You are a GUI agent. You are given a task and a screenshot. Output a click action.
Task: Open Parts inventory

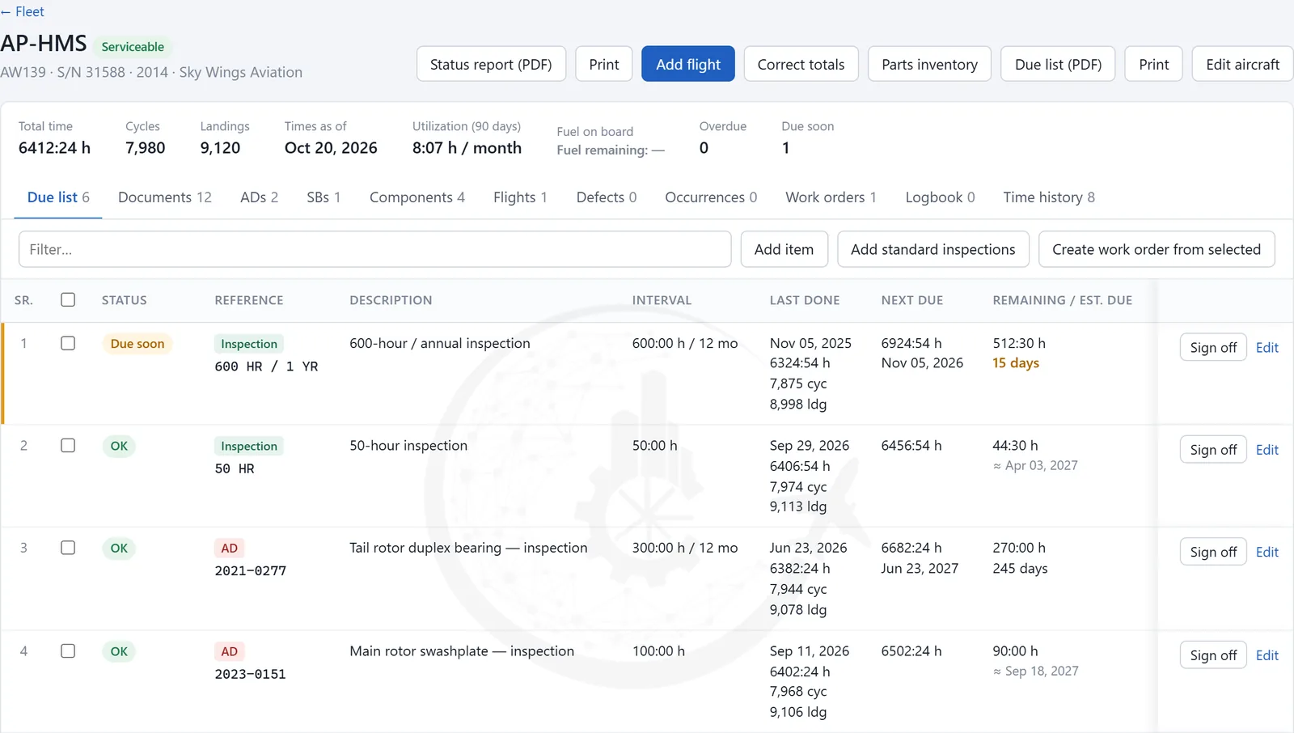(929, 64)
